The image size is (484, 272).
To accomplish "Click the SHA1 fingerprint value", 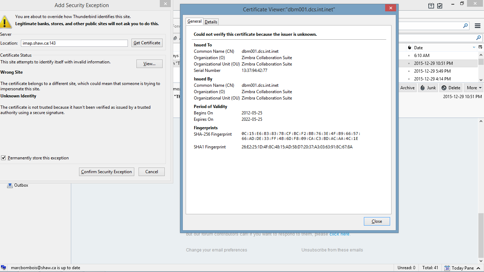I will click(x=297, y=147).
